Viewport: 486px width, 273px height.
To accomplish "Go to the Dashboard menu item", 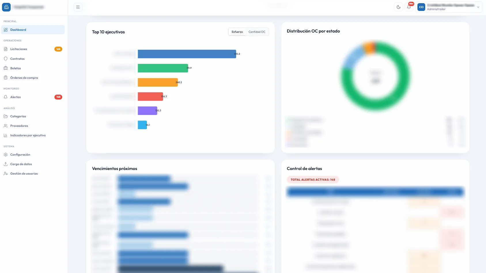I will [x=18, y=30].
